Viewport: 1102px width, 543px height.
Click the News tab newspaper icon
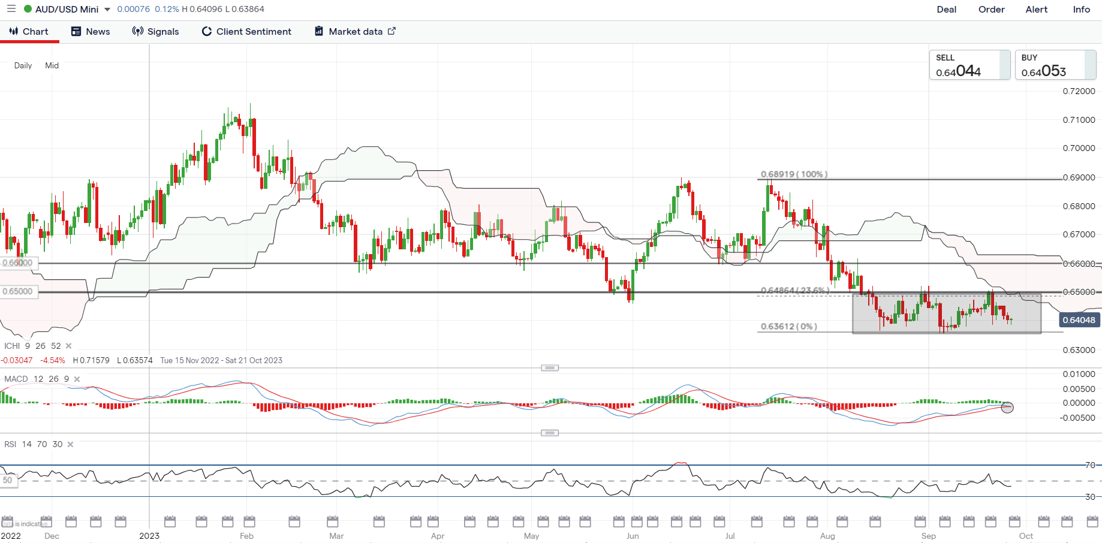76,31
